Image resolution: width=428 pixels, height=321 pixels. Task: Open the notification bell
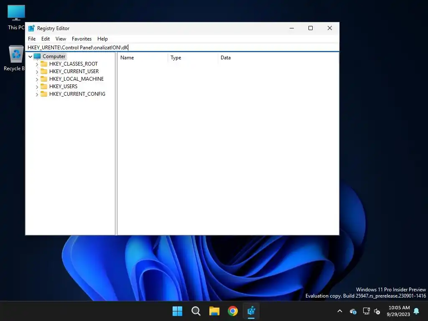click(x=417, y=311)
